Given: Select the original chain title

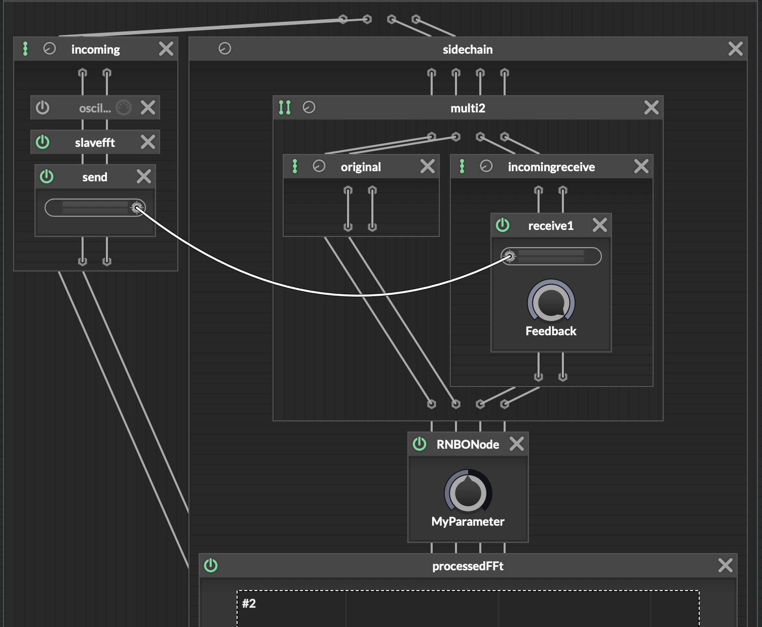Looking at the screenshot, I should click(361, 167).
